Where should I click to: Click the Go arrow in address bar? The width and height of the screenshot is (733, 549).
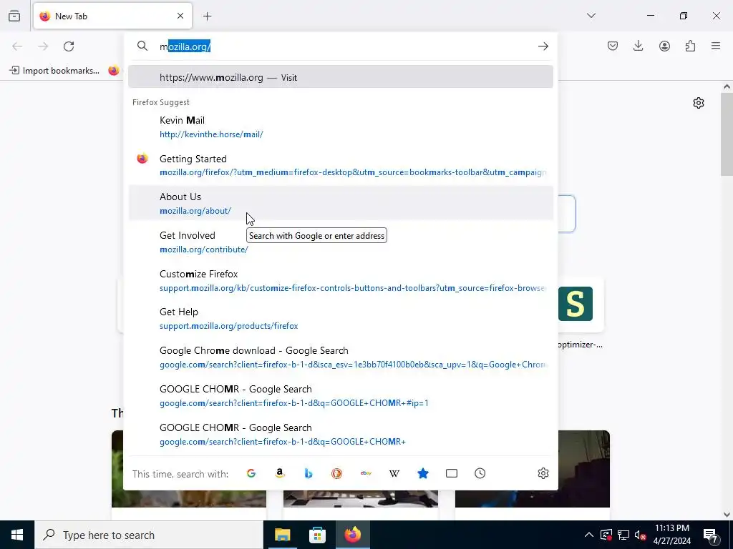point(543,46)
